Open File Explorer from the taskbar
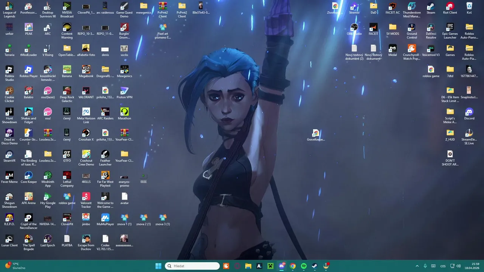The width and height of the screenshot is (484, 272). pyautogui.click(x=248, y=266)
